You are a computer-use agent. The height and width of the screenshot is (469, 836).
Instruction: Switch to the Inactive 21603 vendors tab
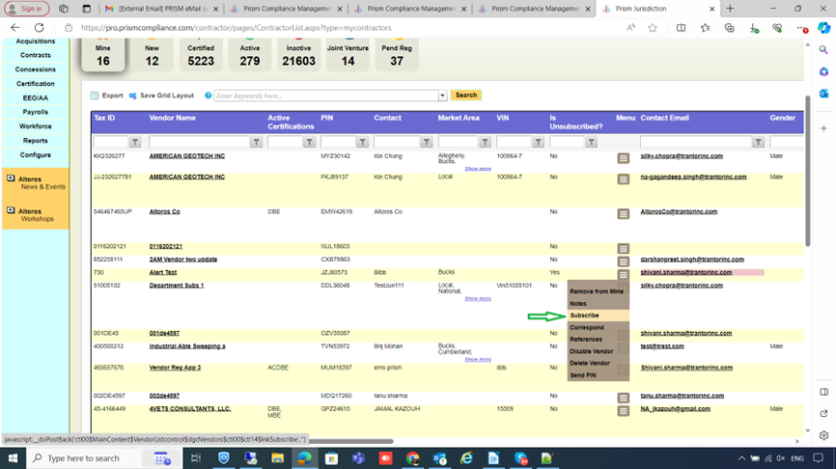pos(298,55)
